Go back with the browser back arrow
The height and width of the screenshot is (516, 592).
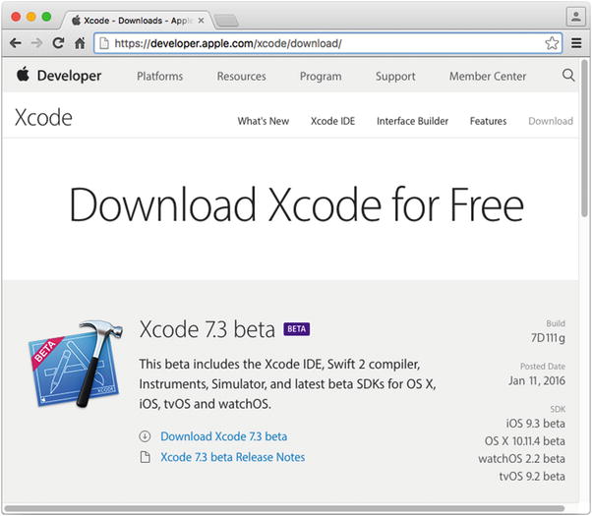pos(16,43)
